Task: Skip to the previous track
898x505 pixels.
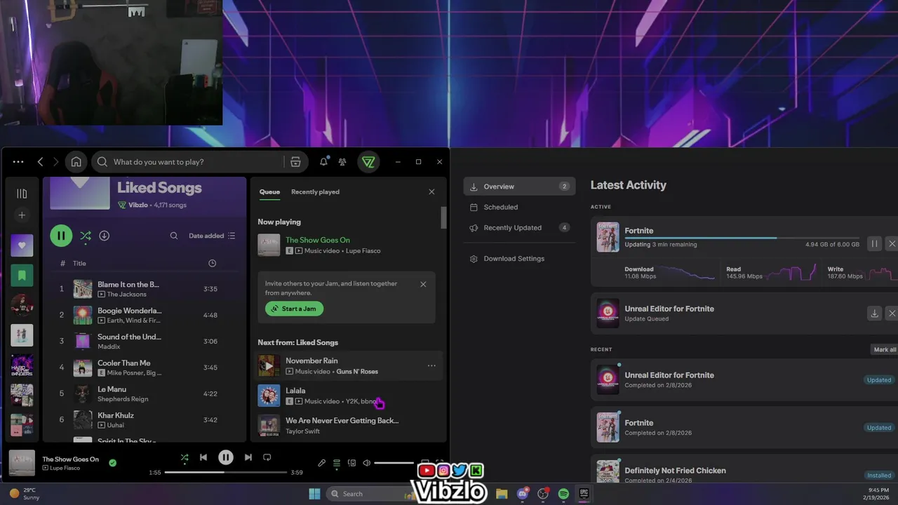Action: click(x=203, y=457)
